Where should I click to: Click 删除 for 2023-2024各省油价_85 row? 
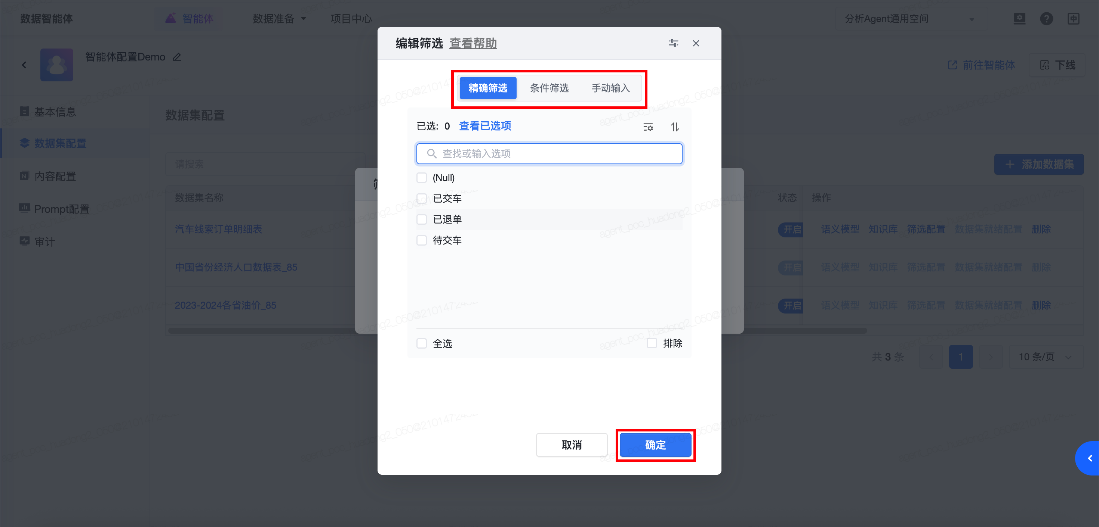click(1041, 305)
